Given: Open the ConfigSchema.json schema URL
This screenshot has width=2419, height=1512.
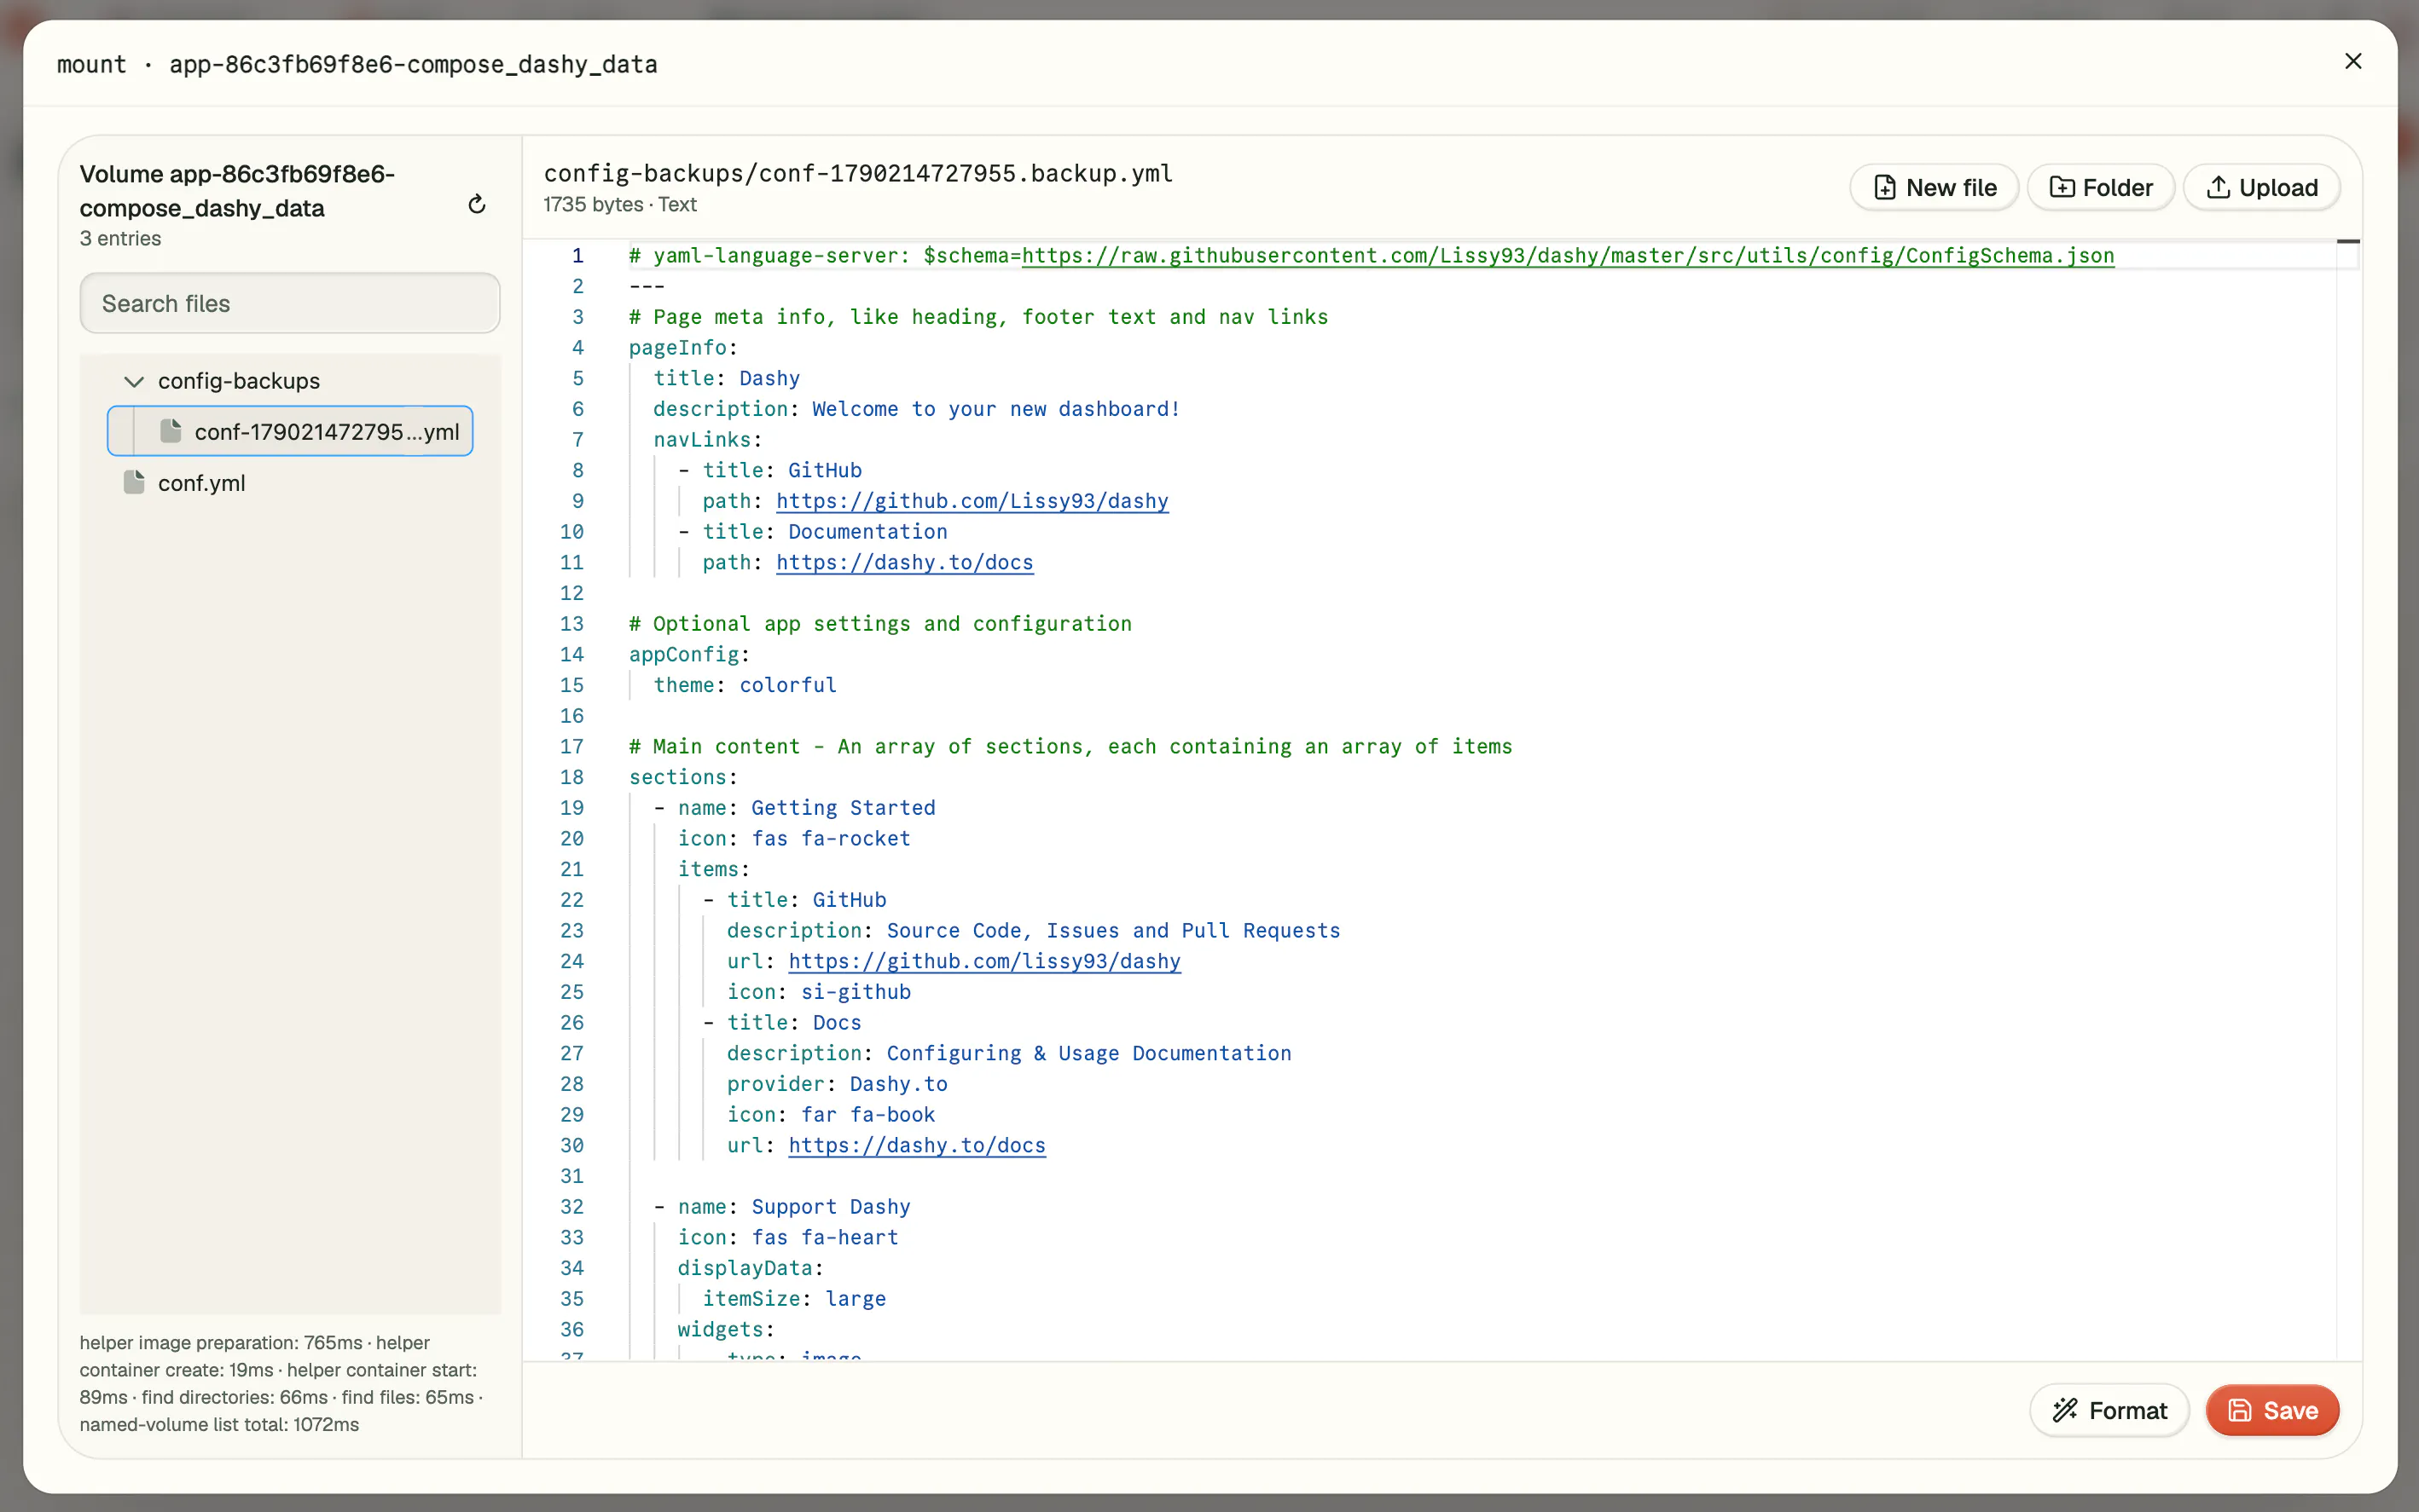Looking at the screenshot, I should point(1567,255).
